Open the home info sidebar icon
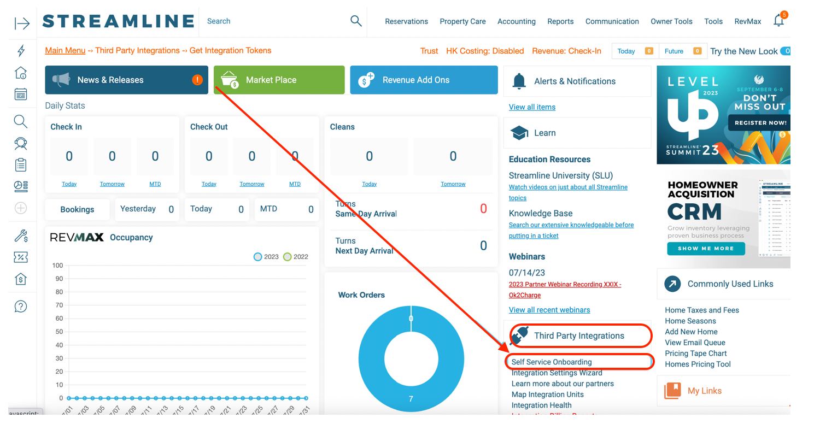 (21, 73)
